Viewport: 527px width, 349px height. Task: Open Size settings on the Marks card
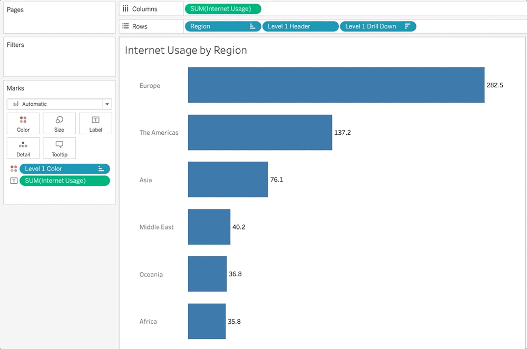tap(59, 123)
